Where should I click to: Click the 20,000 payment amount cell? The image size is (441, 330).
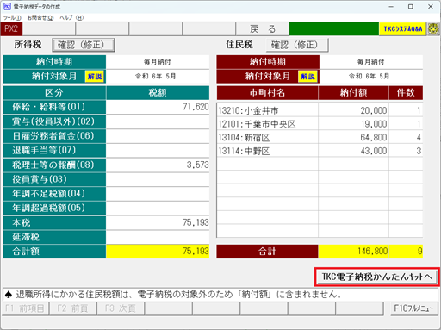tap(353, 110)
